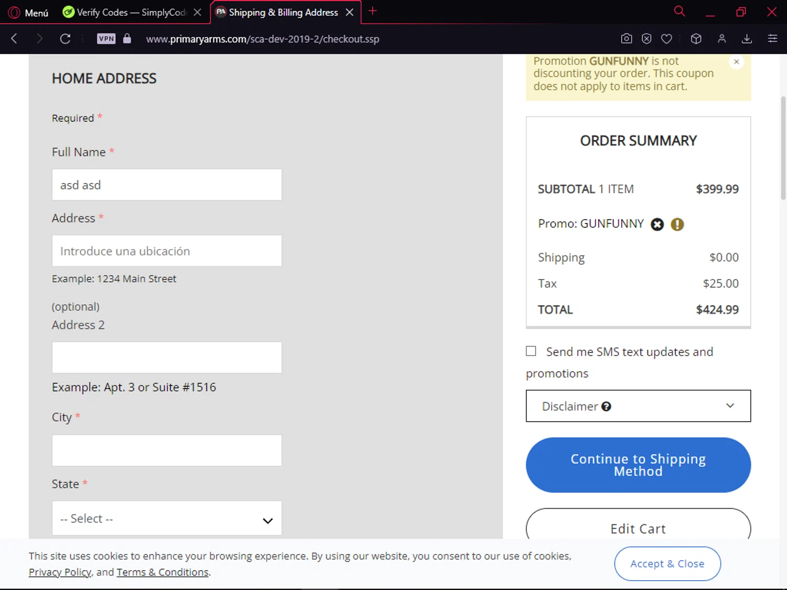Show the GUNFUNNY promo warning icon

pos(677,224)
